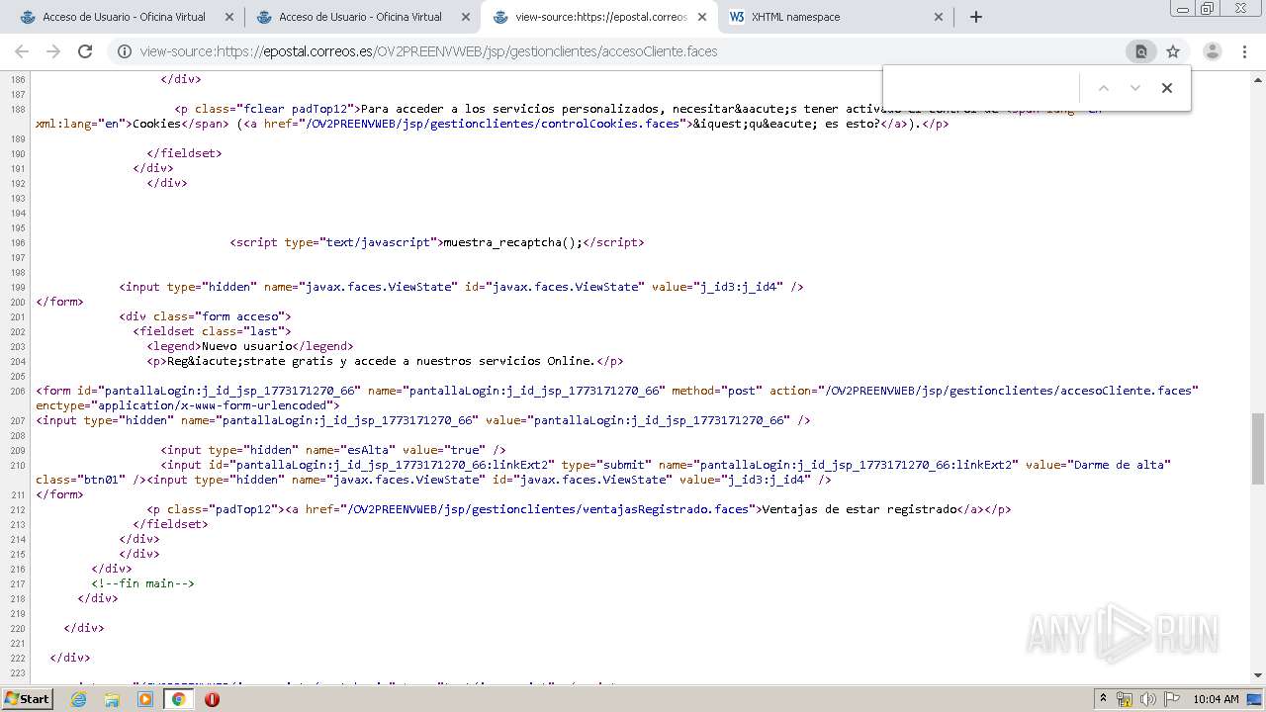Open a new tab with plus button
The height and width of the screenshot is (712, 1266).
point(976,17)
